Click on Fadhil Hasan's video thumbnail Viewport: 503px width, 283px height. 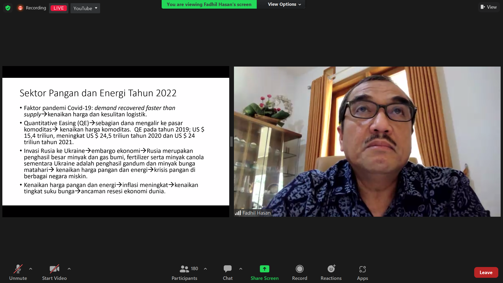click(x=368, y=142)
